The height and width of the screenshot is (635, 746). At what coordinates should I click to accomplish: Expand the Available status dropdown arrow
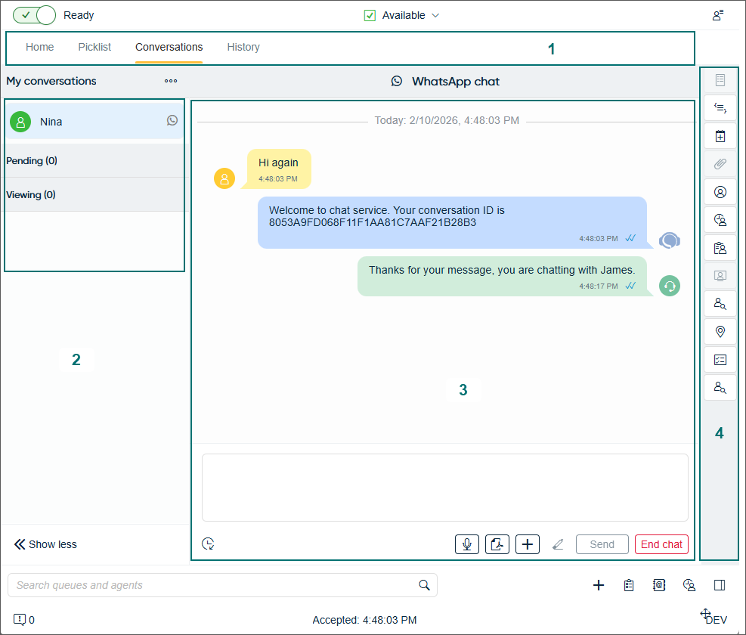coord(435,16)
